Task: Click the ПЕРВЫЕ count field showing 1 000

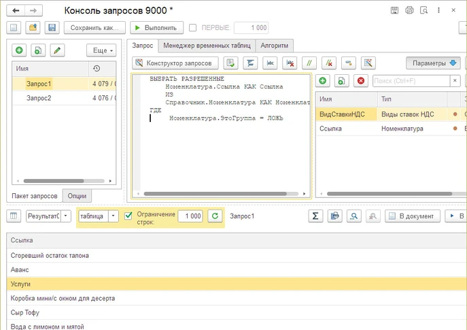Action: 251,28
